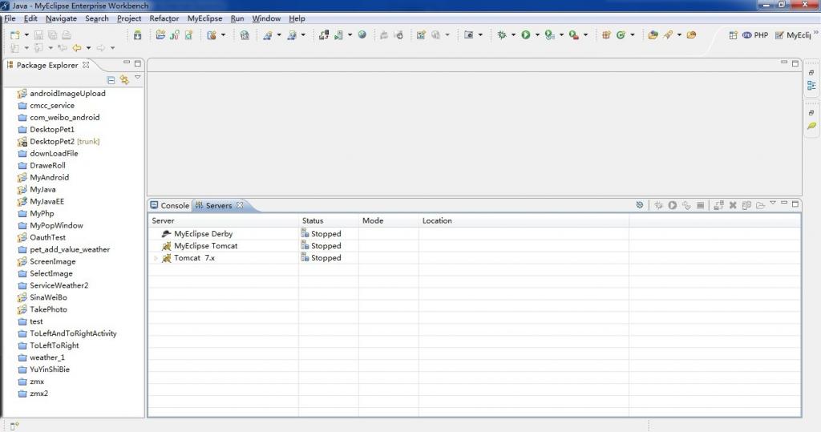Switch to the MyEclipse perspective button
821x432 pixels.
pos(793,35)
